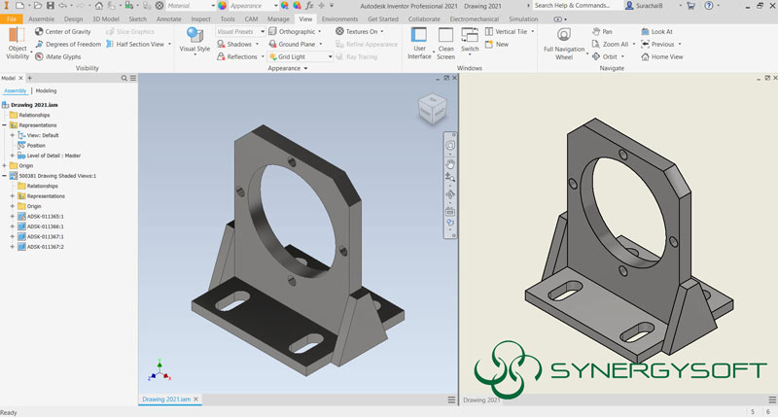Open the Appearance color wheel swatch
The width and height of the screenshot is (778, 417).
pos(223,6)
